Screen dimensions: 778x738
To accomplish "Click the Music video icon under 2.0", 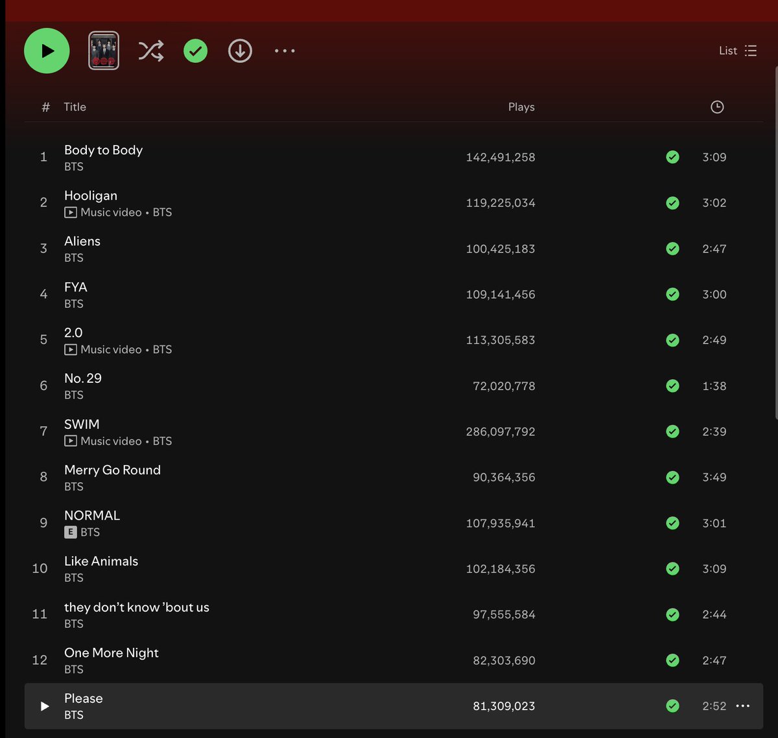I will (71, 350).
